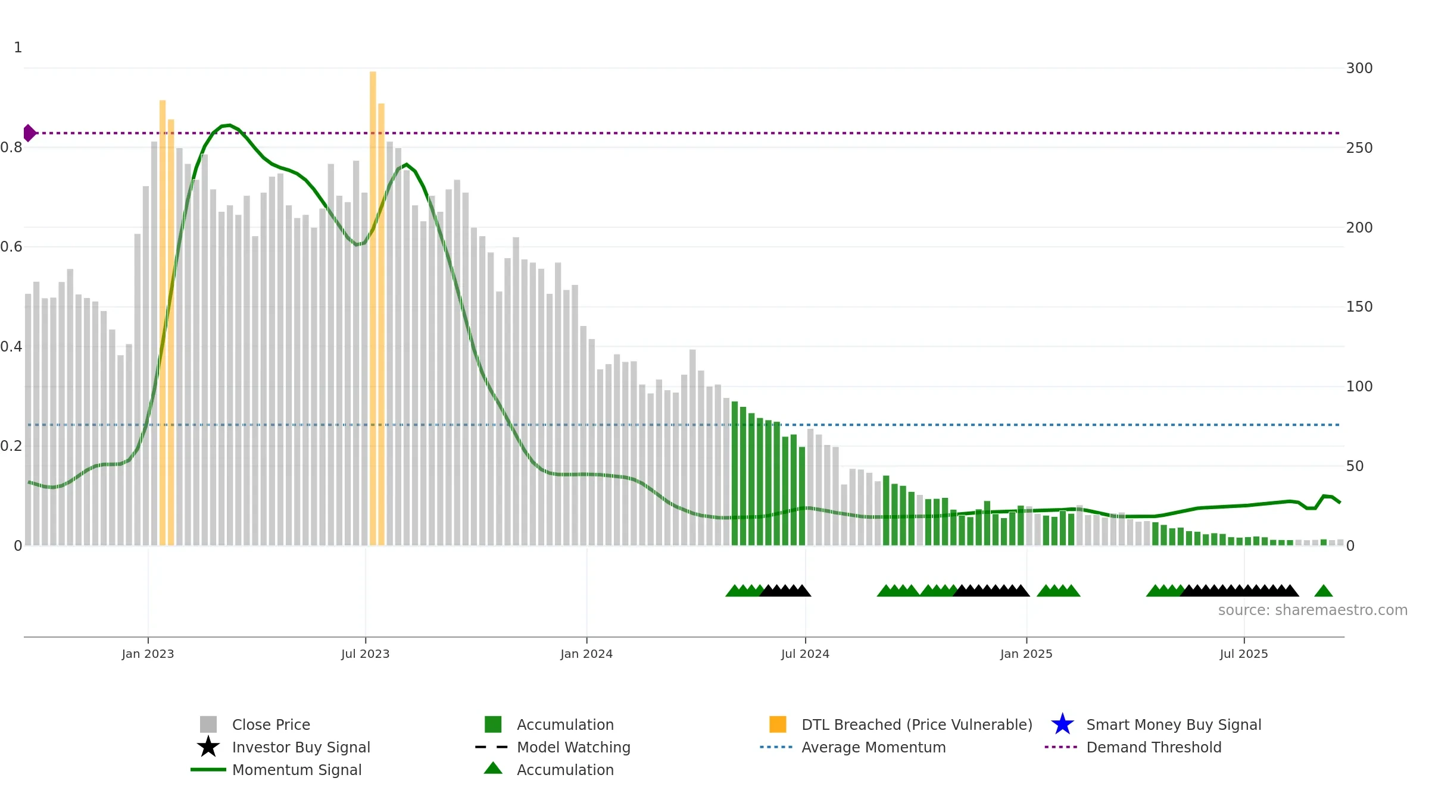Click the 100 right axis label
The height and width of the screenshot is (803, 1429).
point(1359,387)
